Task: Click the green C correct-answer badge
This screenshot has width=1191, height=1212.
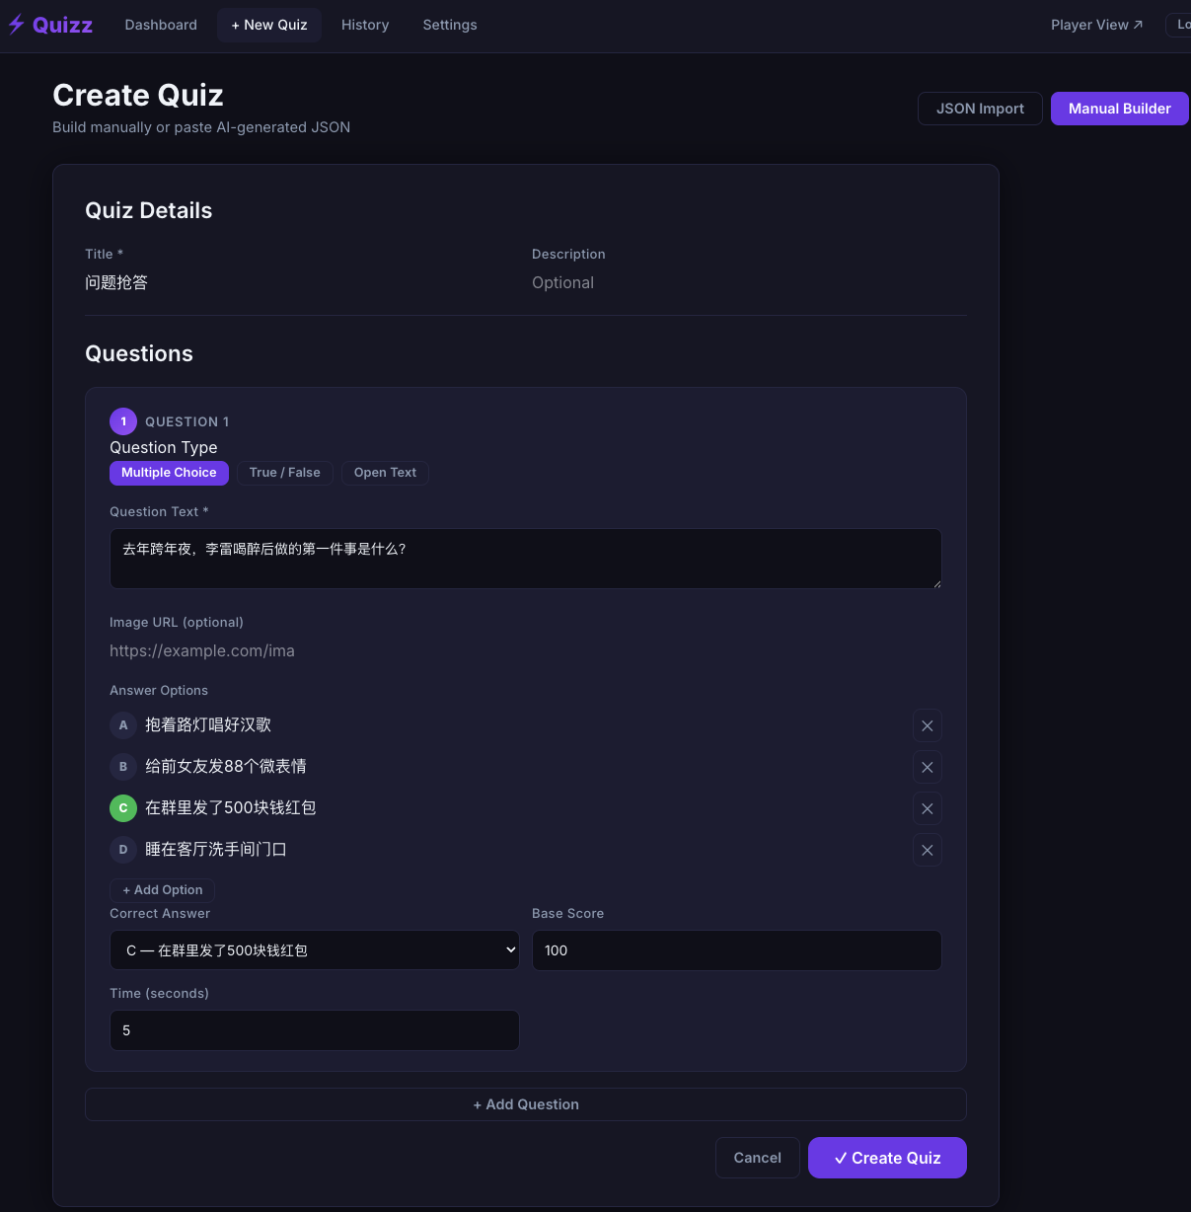Action: pos(123,807)
